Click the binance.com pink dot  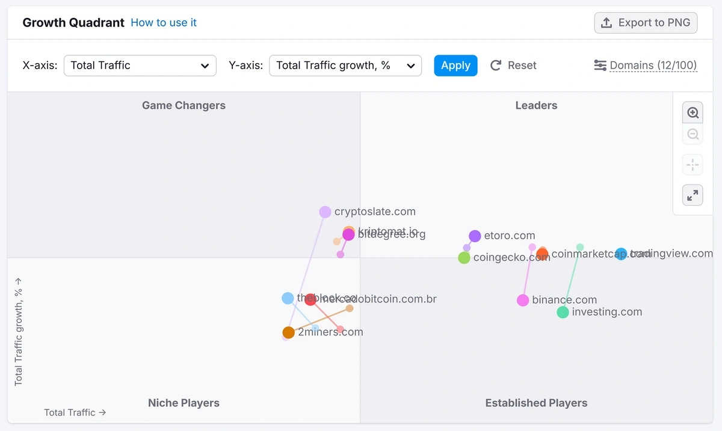click(523, 300)
